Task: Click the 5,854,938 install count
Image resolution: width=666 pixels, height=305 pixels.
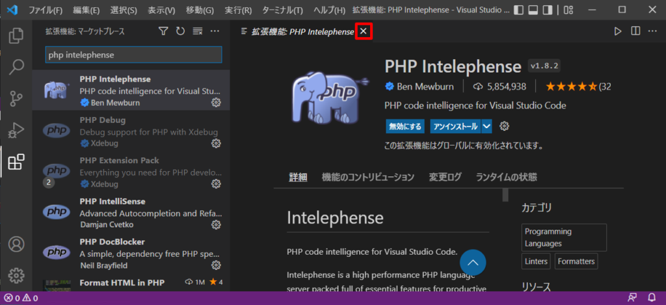Action: pos(499,86)
